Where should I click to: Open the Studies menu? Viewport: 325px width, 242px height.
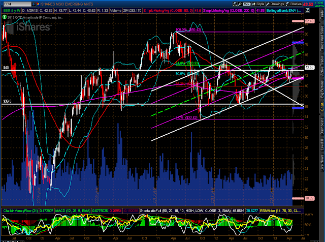pos(294,4)
